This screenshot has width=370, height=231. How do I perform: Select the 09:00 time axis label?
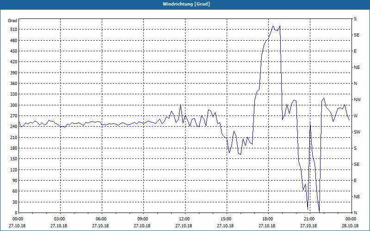tap(143, 219)
